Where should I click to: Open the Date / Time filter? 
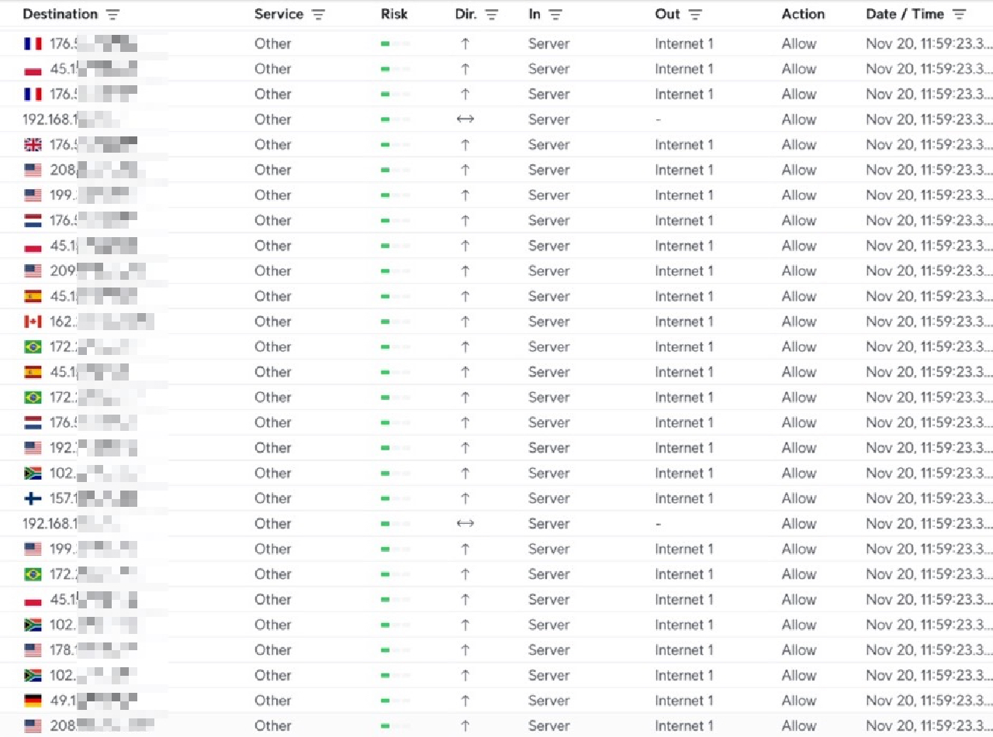pyautogui.click(x=960, y=15)
